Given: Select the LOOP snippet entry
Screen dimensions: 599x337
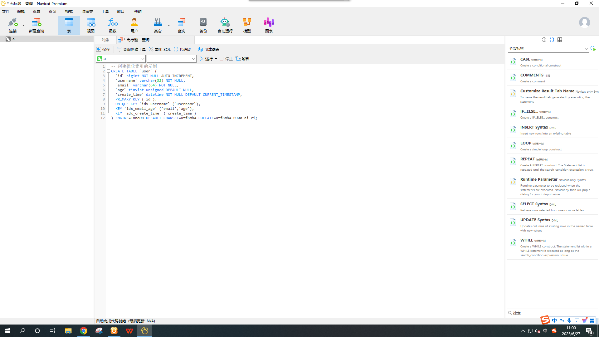Looking at the screenshot, I should (552, 146).
